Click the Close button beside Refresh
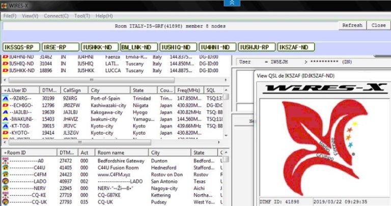The width and height of the screenshot is (391, 206). tap(378, 25)
